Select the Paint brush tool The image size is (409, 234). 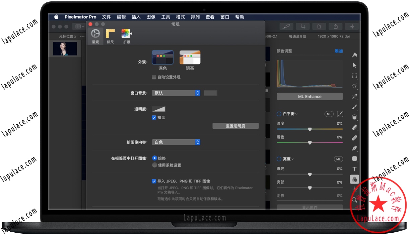[354, 107]
